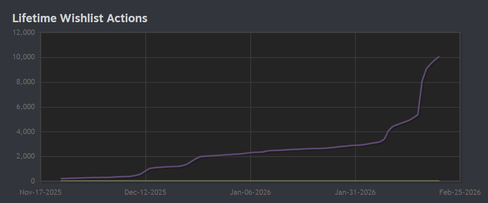Viewport: 488px width, 203px height.
Task: Click the Nov-17-2025 date label
Action: tap(40, 193)
